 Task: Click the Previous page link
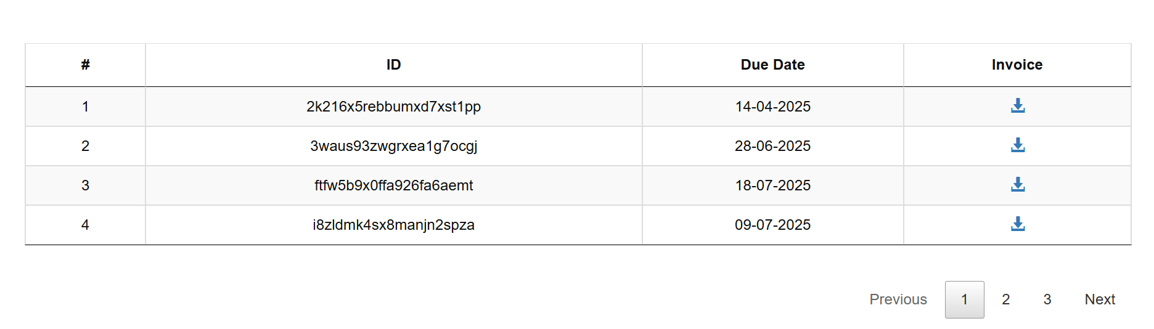[898, 299]
